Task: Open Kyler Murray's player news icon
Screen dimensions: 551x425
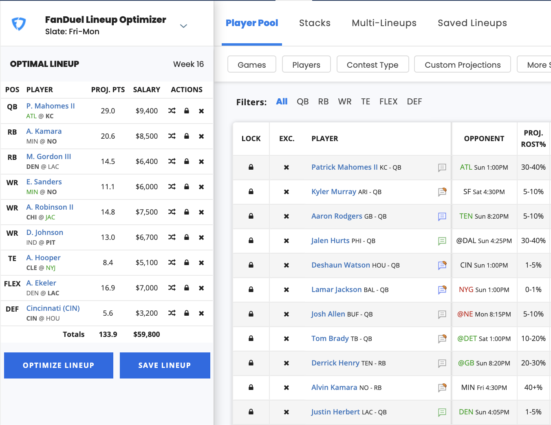Action: (x=442, y=192)
